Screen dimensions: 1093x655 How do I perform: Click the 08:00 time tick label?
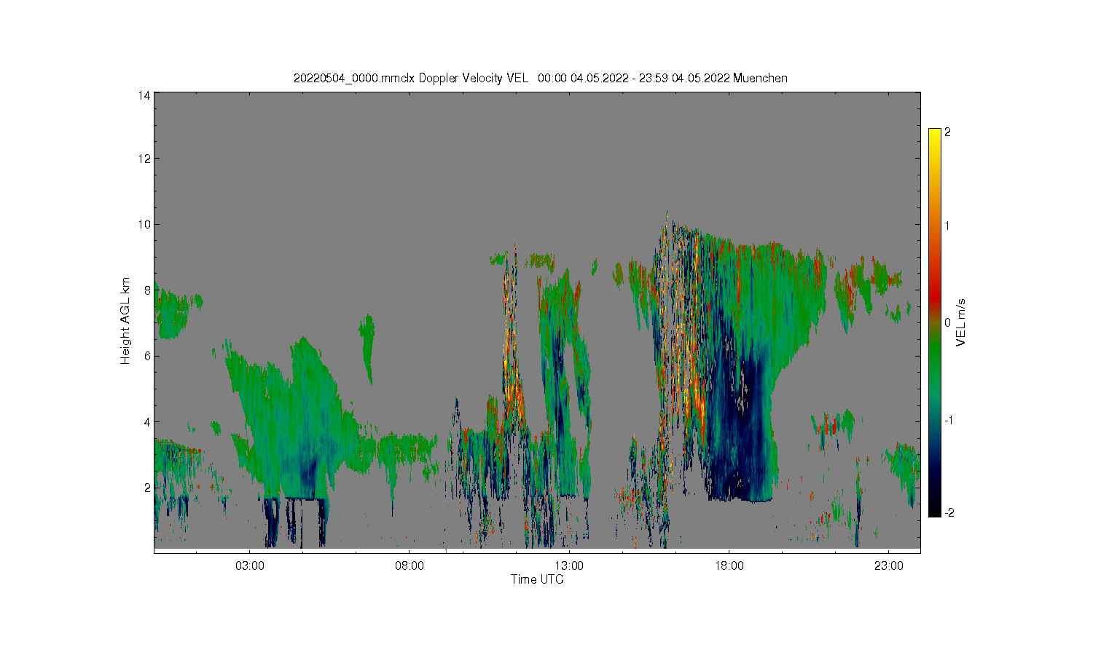coord(410,565)
